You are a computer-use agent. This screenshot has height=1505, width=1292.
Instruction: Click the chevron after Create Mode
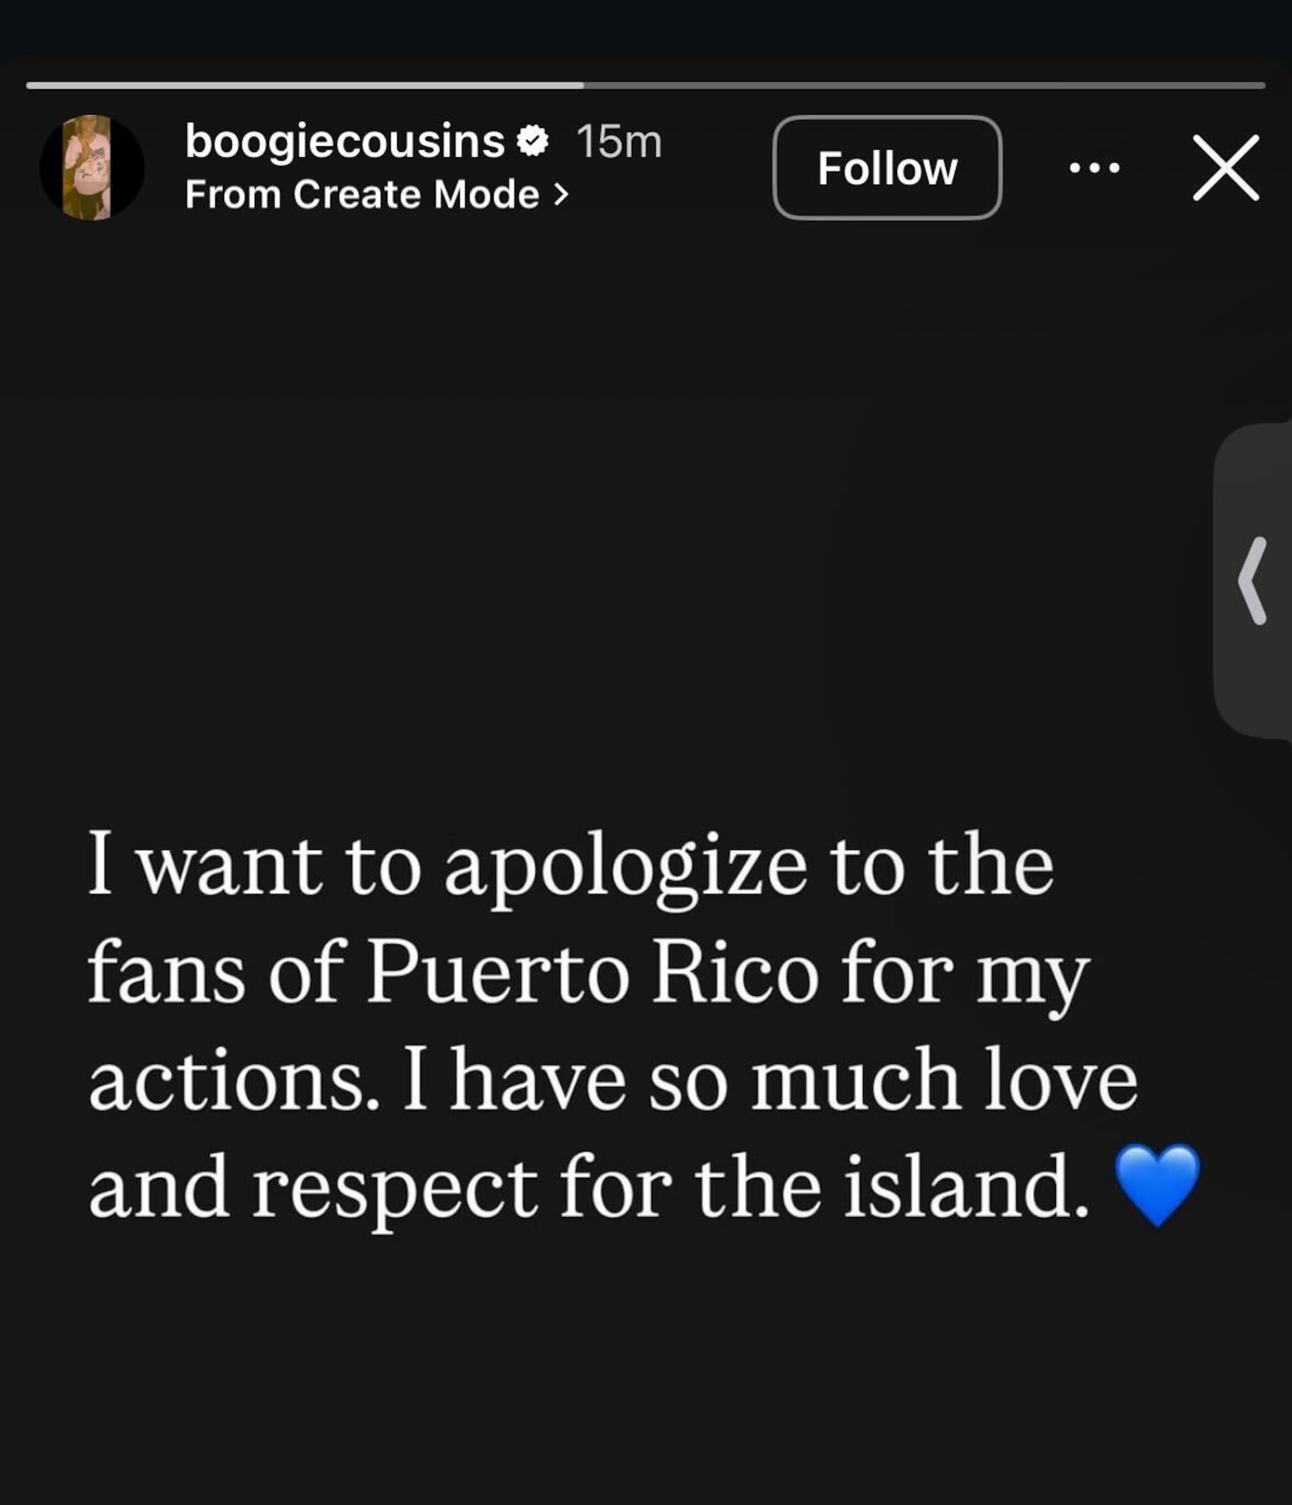click(x=560, y=195)
